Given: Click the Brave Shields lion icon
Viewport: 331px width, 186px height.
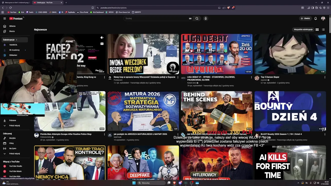Looking at the screenshot, I should [228, 8].
